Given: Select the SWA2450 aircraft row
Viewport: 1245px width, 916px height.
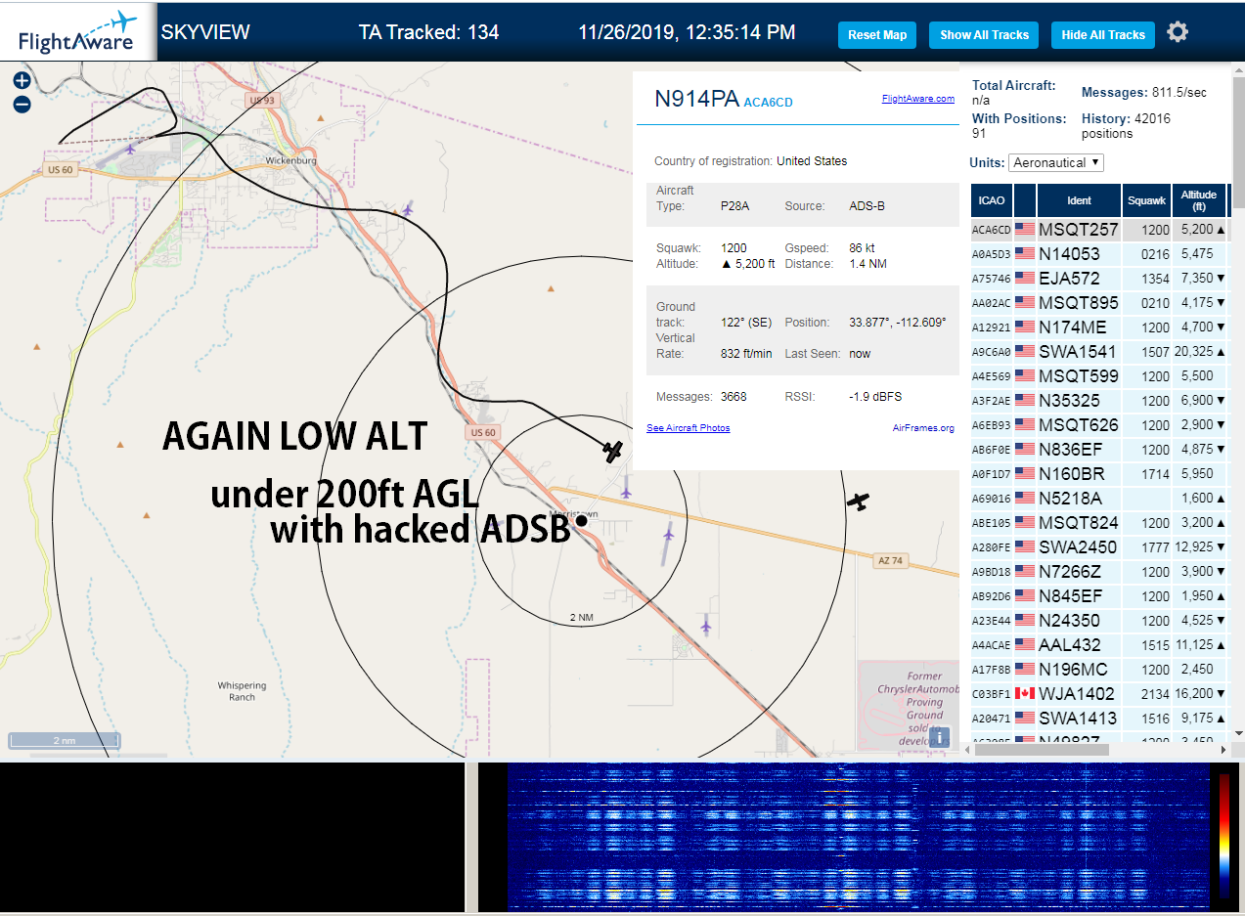Looking at the screenshot, I should 1098,547.
